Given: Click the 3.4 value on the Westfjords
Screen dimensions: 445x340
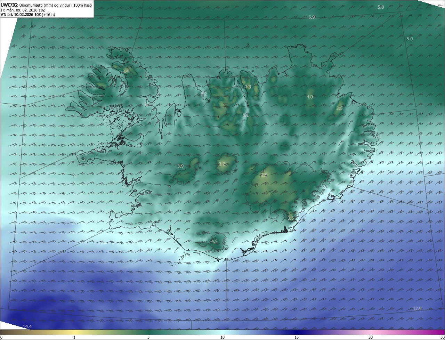Looking at the screenshot, I should point(126,72).
